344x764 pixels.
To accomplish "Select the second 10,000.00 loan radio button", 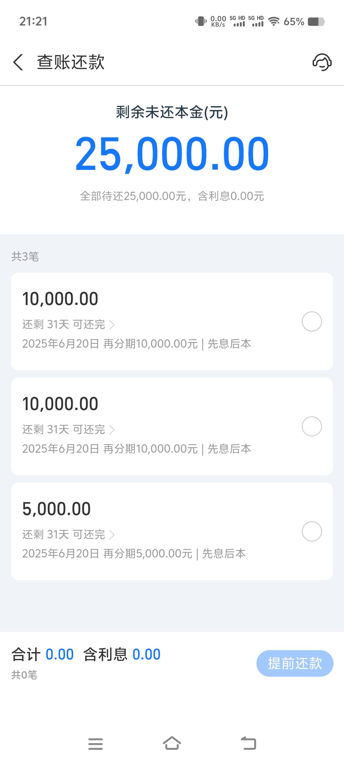I will [312, 426].
